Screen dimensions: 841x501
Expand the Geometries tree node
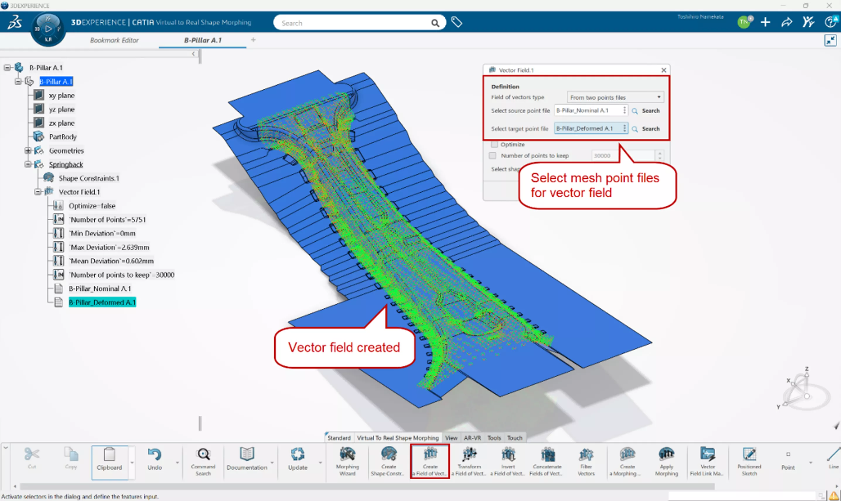pos(28,151)
